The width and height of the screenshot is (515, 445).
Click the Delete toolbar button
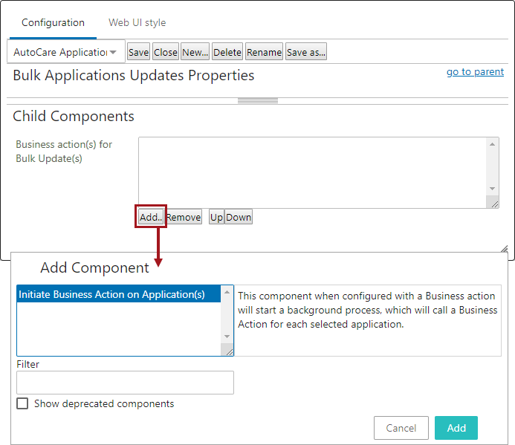[x=227, y=52]
